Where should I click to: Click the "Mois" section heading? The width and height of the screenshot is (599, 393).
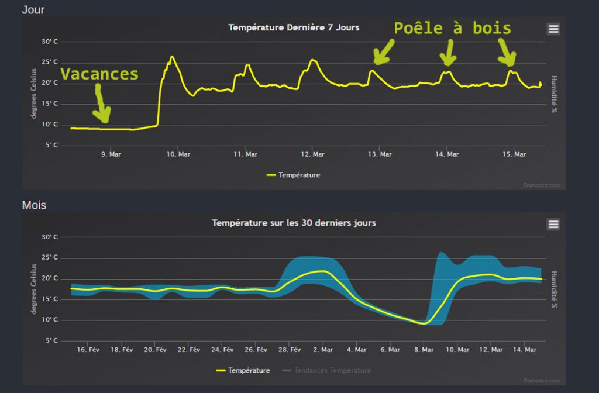pyautogui.click(x=34, y=205)
